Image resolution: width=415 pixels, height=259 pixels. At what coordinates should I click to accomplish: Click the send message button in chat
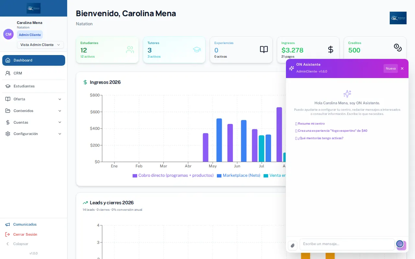(x=401, y=245)
